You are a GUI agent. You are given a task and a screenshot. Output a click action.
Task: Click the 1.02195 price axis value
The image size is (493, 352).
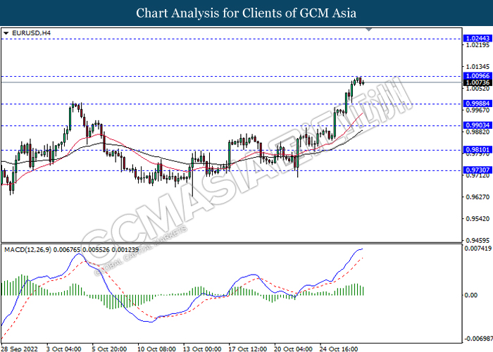pyautogui.click(x=478, y=45)
